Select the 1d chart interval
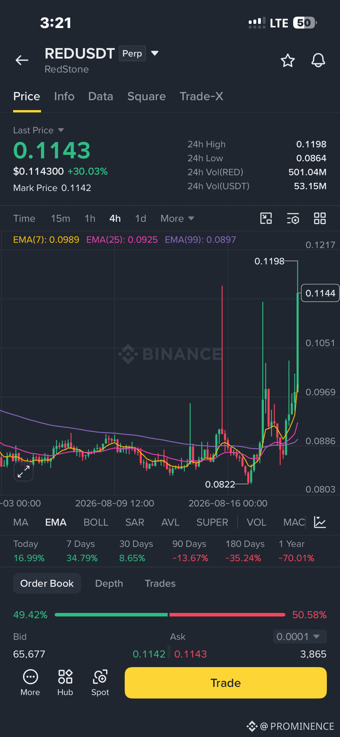 point(140,218)
